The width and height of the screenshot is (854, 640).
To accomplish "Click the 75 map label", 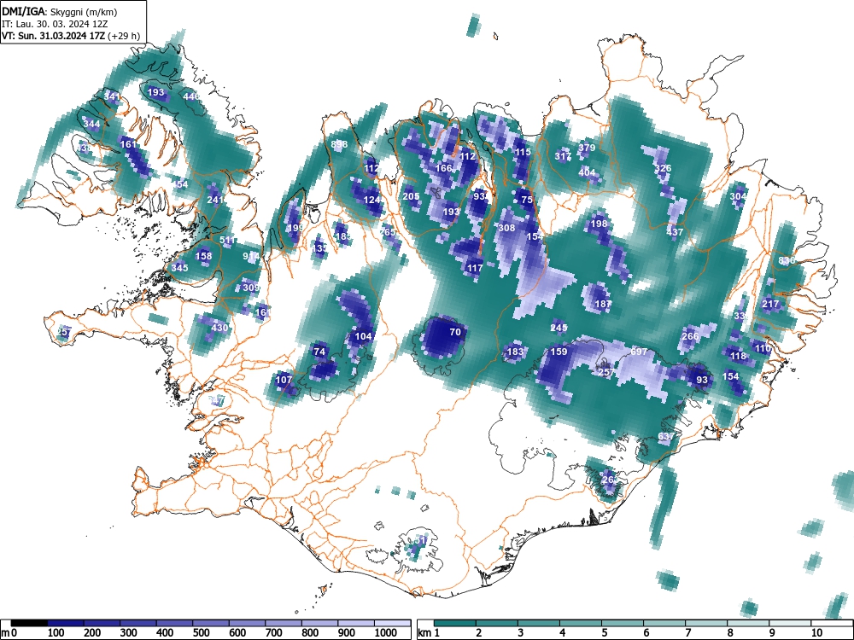I will point(527,200).
